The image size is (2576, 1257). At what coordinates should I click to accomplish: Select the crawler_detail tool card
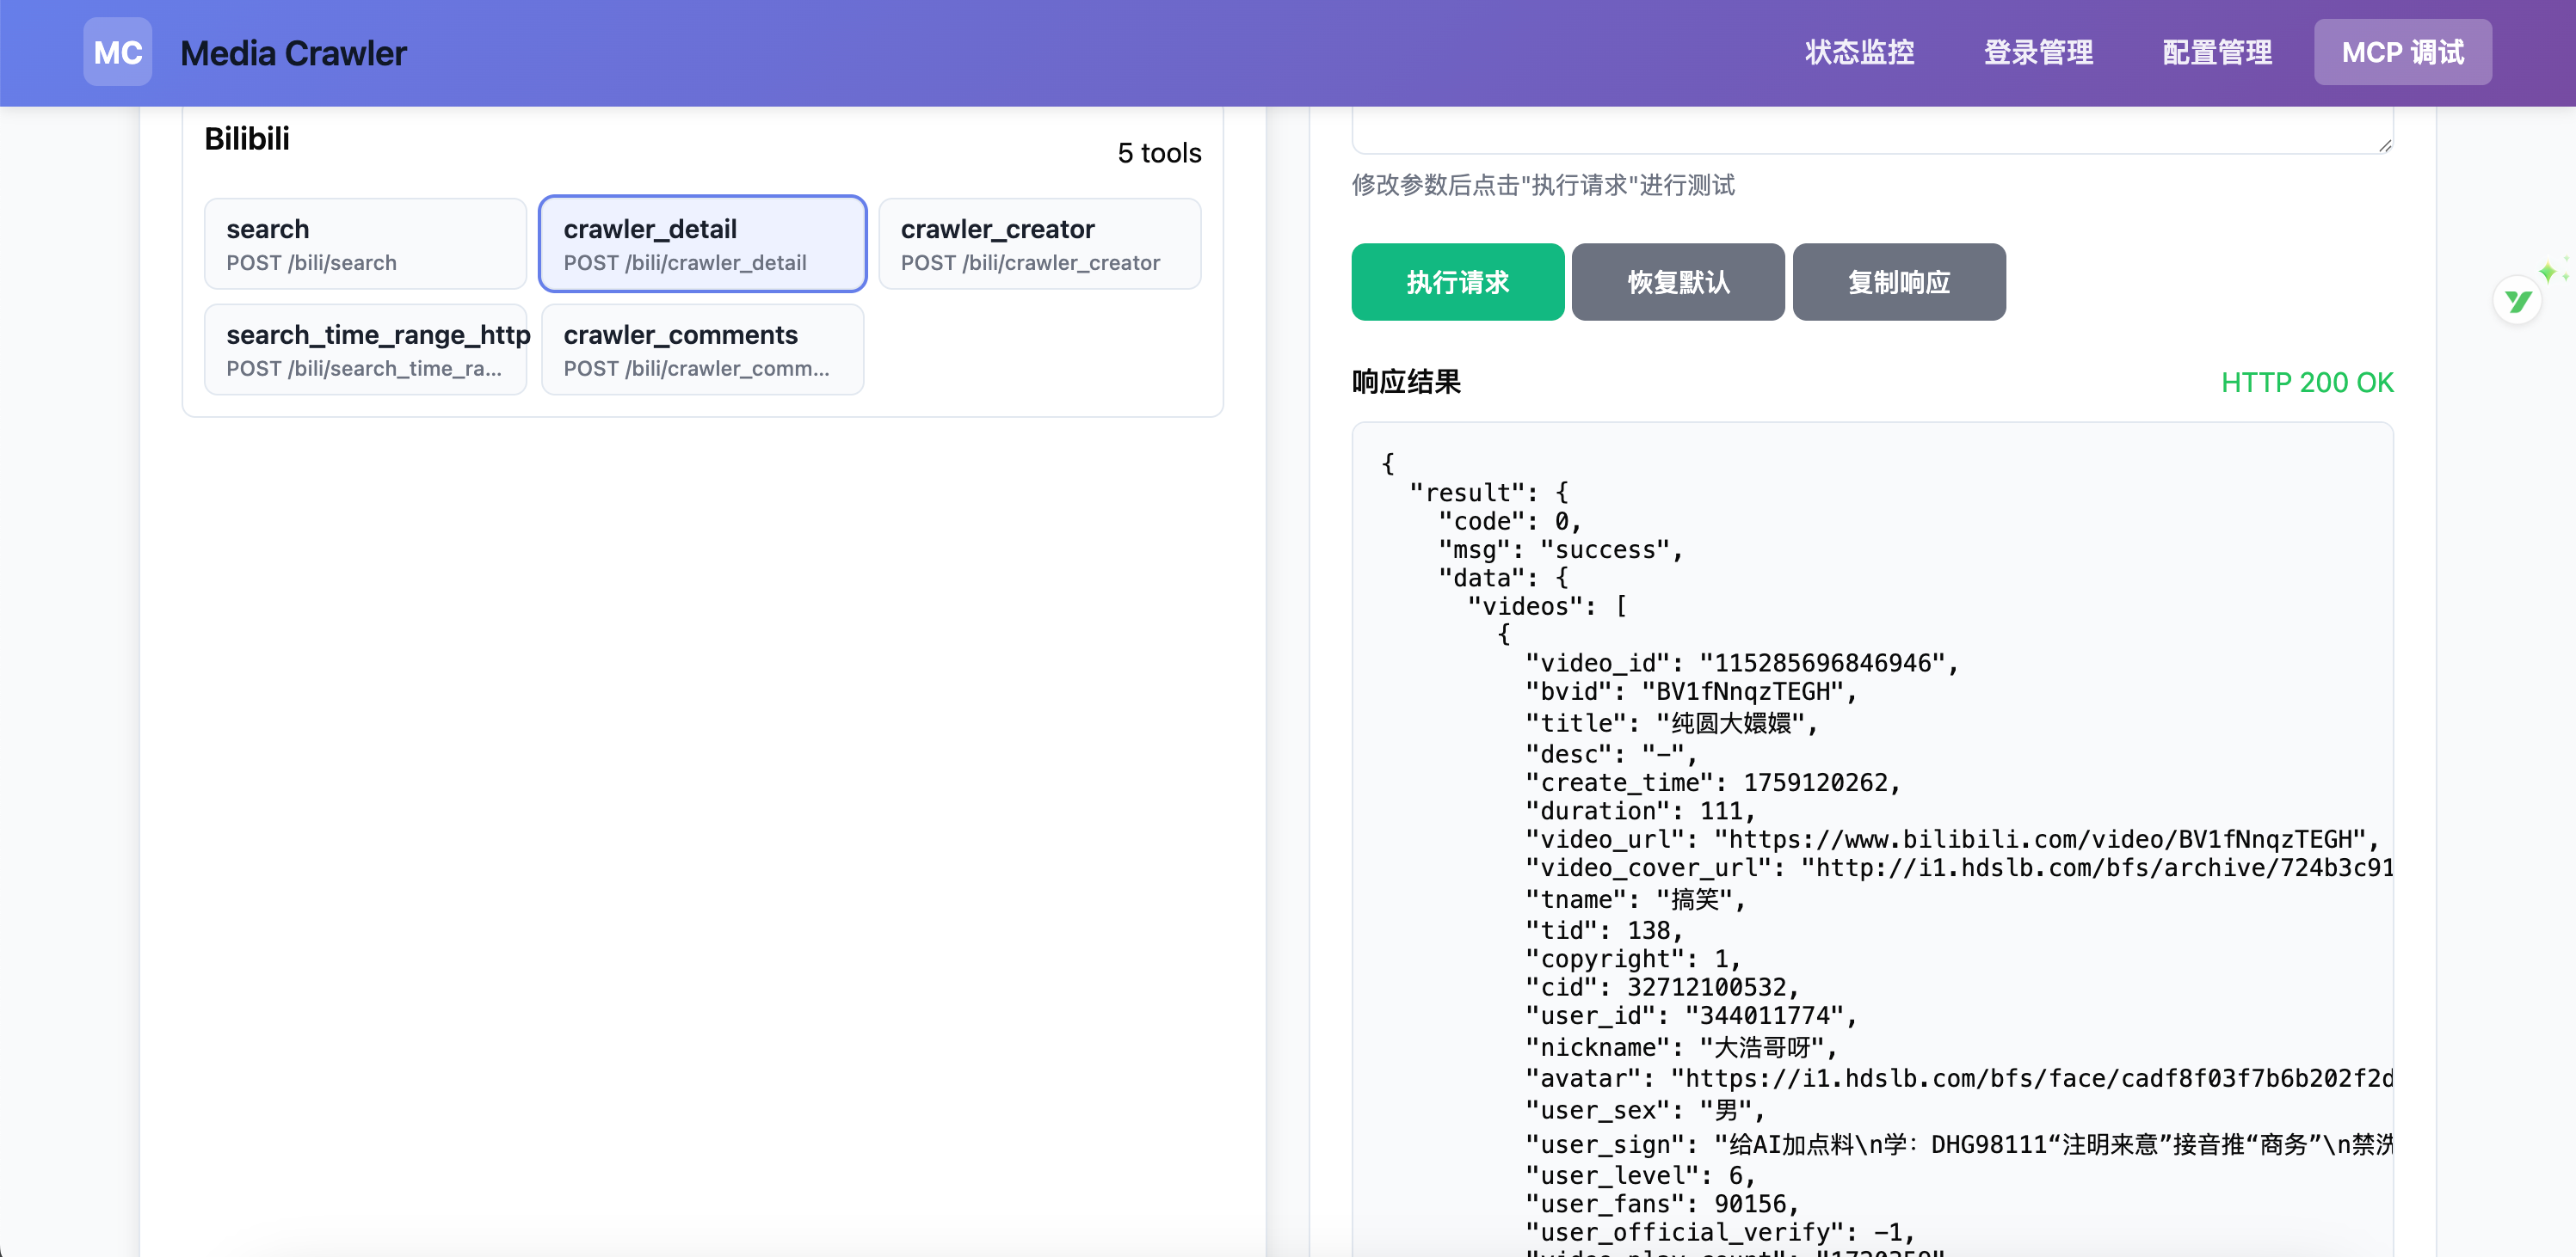point(702,244)
